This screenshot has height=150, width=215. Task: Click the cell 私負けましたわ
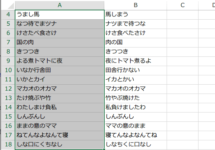(135, 107)
